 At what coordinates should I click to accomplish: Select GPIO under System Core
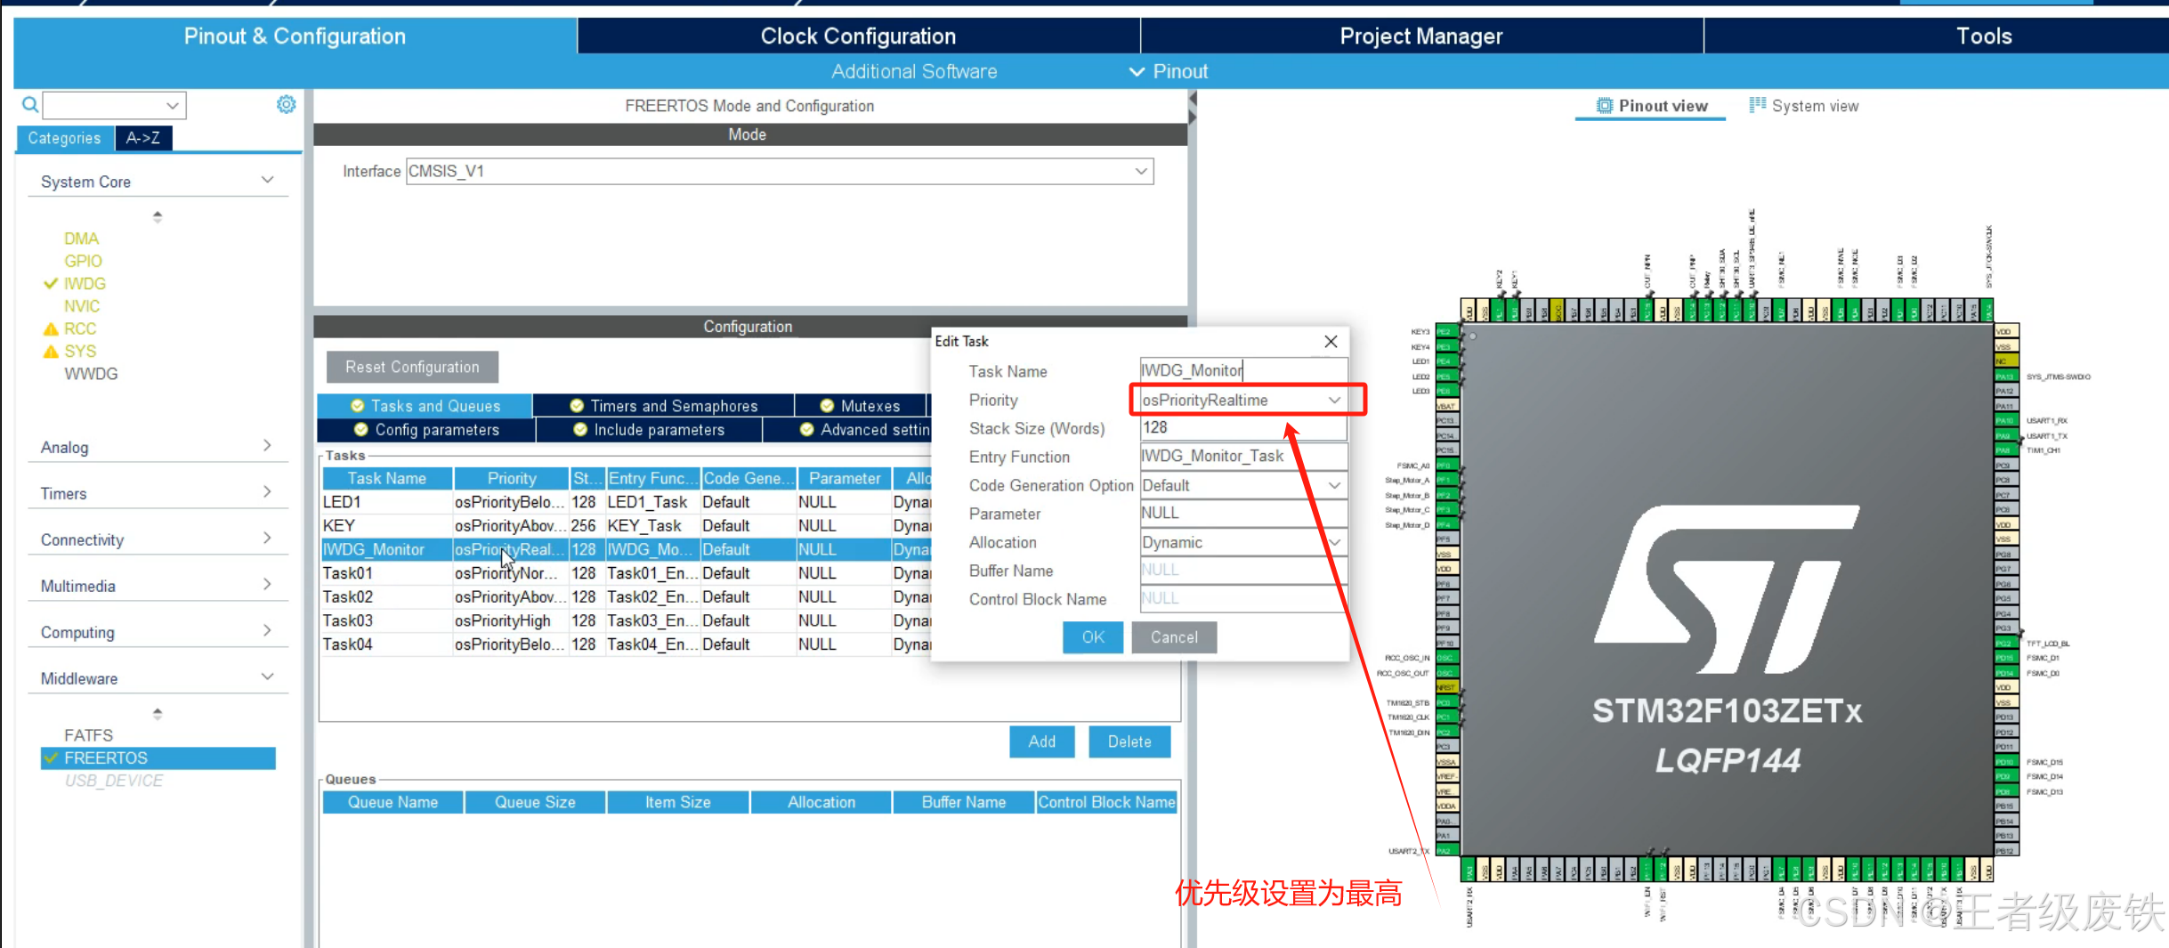pos(83,261)
